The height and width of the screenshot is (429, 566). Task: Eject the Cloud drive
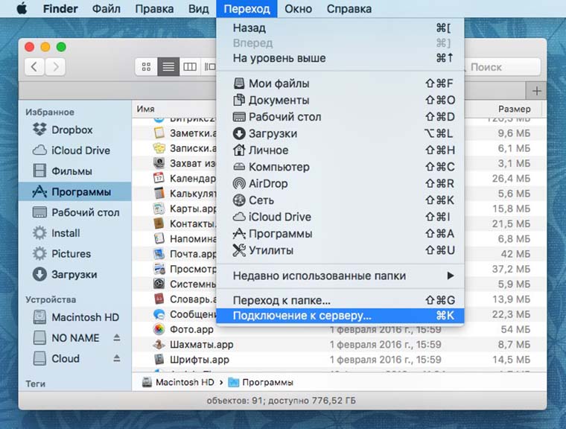tap(117, 357)
